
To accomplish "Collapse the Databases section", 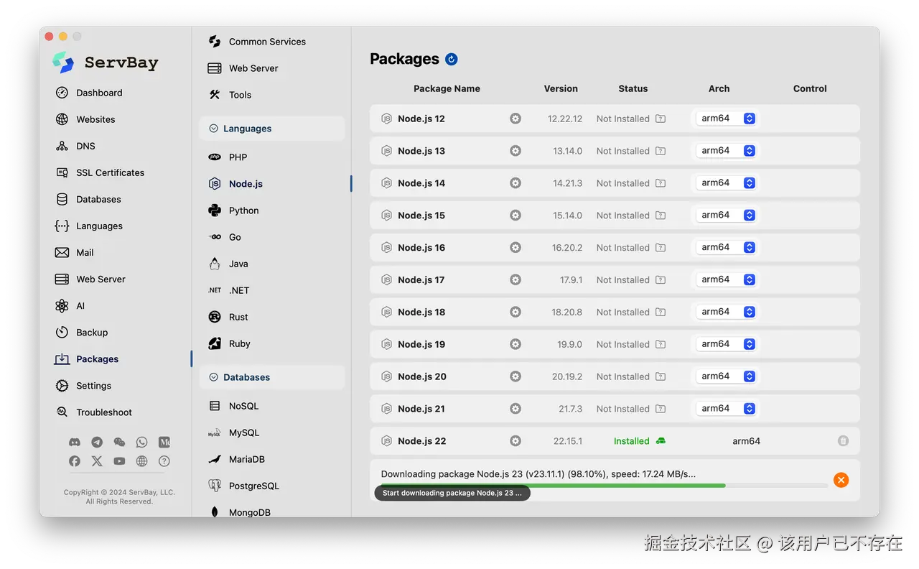I will (x=213, y=377).
